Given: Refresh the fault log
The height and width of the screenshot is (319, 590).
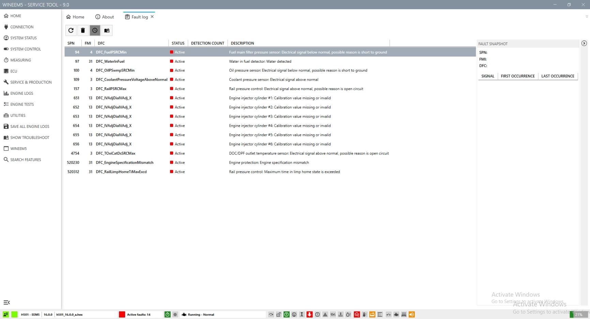Looking at the screenshot, I should click(x=71, y=30).
